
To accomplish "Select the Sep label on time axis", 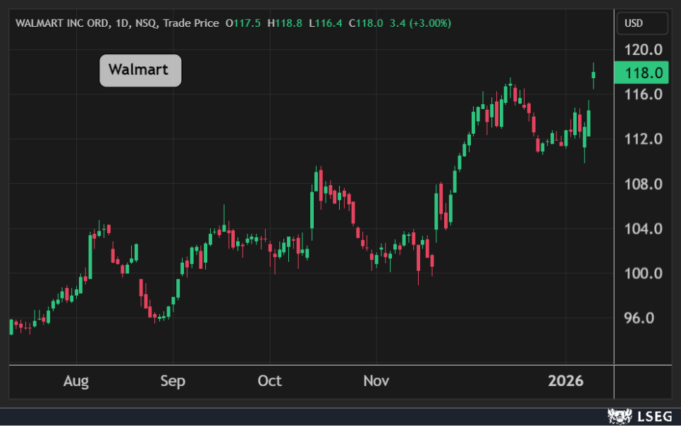I will tap(173, 381).
